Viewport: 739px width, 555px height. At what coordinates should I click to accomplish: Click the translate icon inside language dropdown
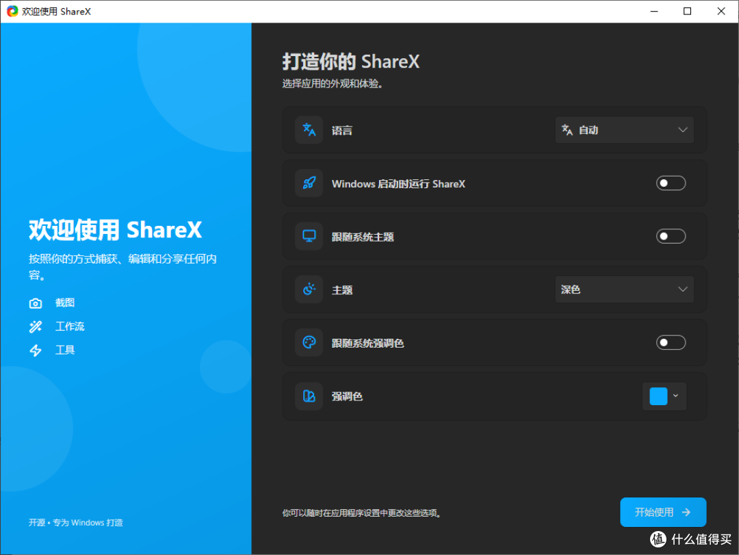[x=567, y=129]
